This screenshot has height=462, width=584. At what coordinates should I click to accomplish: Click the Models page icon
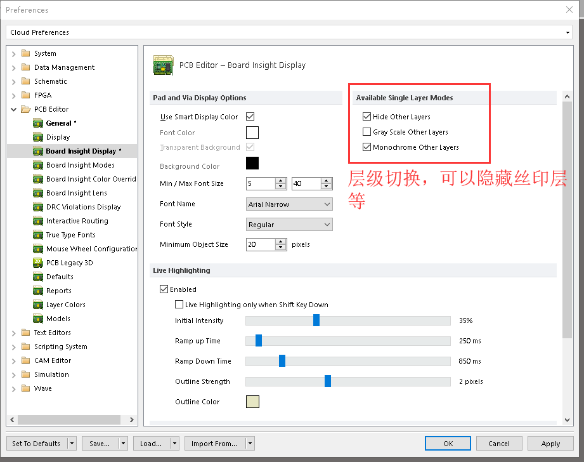click(x=38, y=319)
